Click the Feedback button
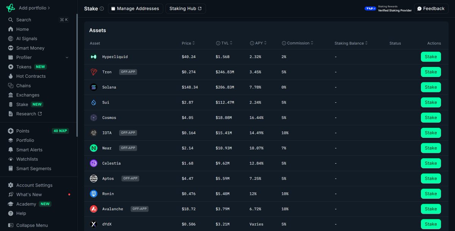This screenshot has width=455, height=231. click(x=431, y=9)
